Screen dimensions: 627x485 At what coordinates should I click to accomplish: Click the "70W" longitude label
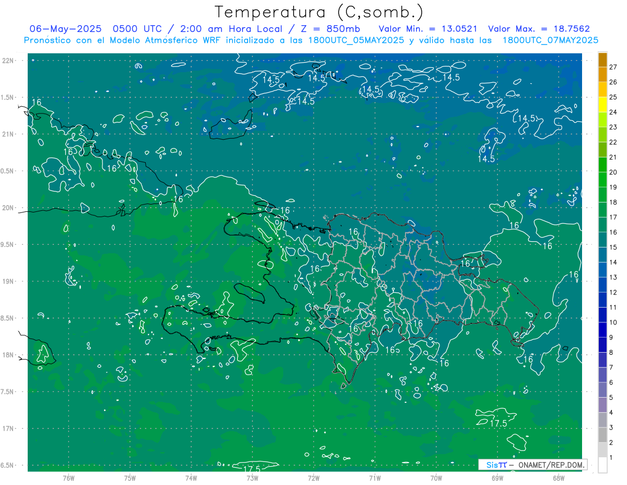click(436, 478)
